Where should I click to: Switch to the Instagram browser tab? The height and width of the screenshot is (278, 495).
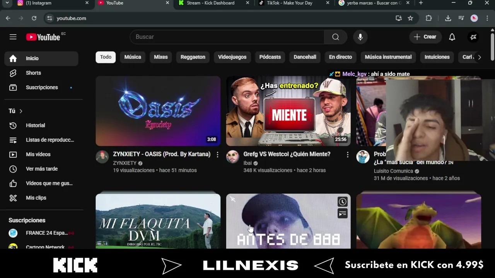pos(52,3)
